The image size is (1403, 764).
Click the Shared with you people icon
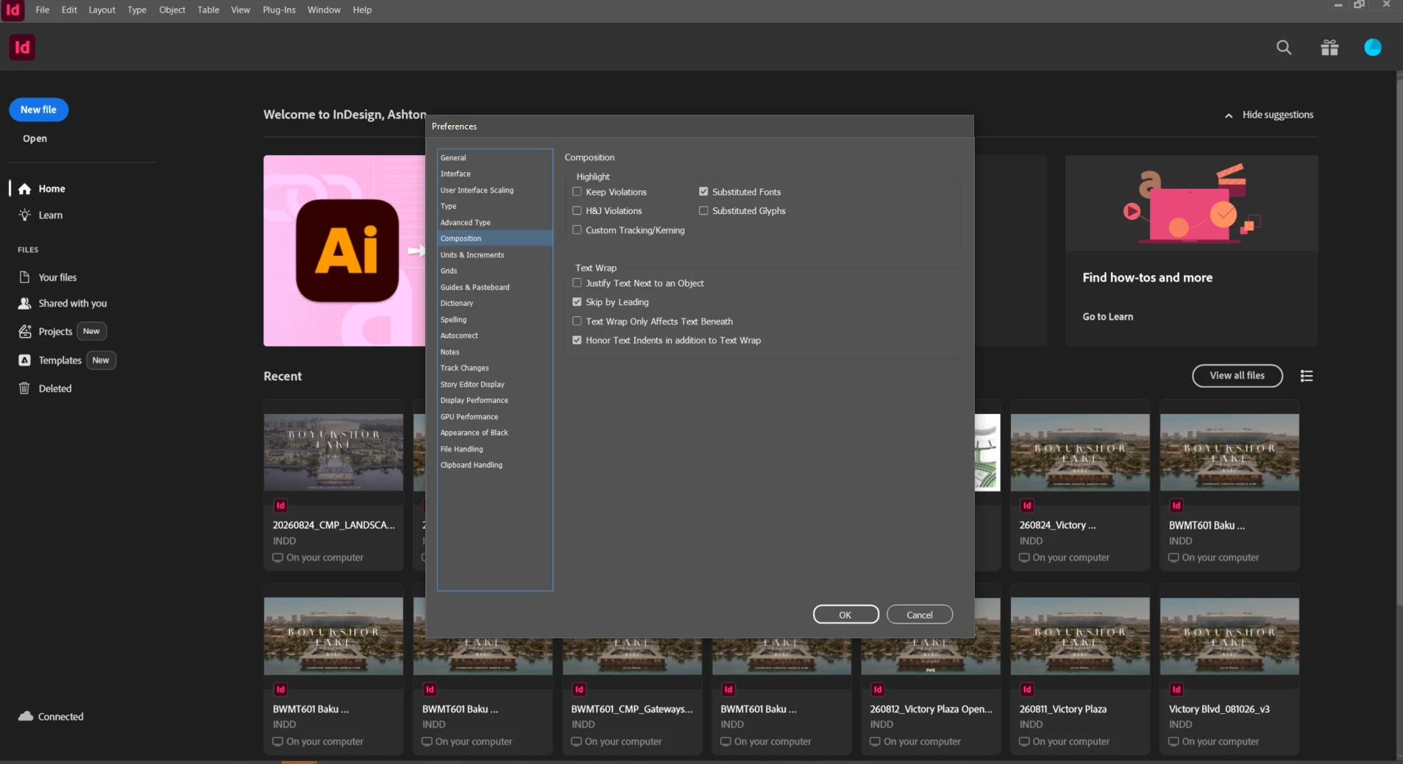pos(25,303)
